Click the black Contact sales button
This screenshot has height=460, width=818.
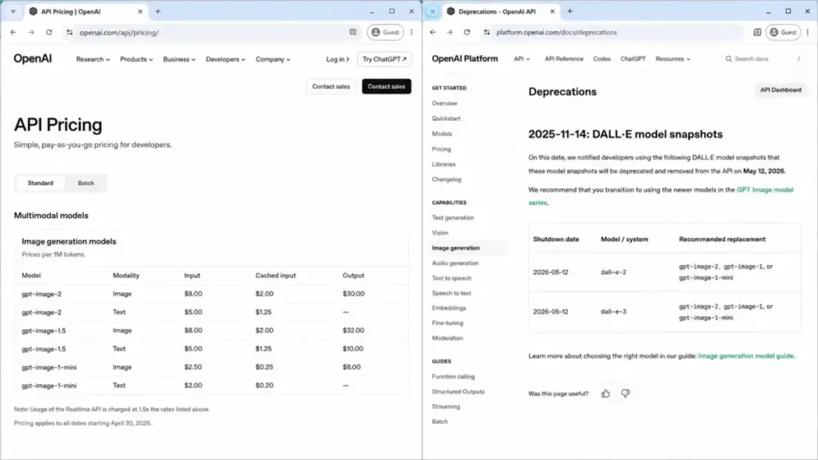[x=387, y=86]
